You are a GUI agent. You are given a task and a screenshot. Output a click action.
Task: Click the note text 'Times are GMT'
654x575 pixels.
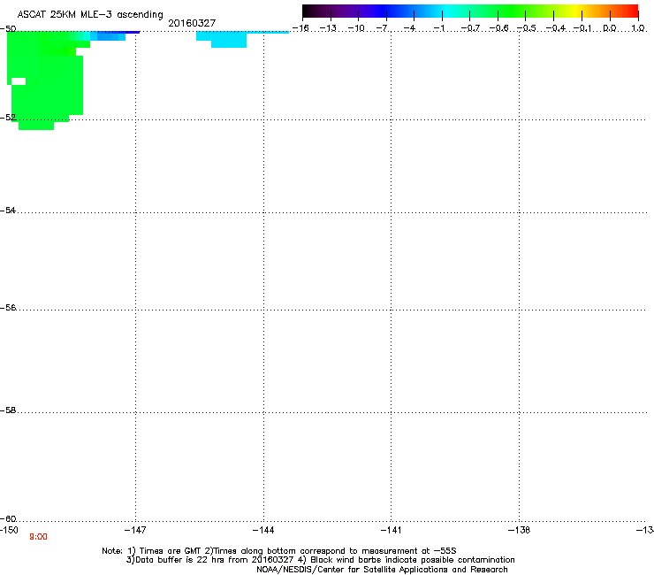pos(171,551)
